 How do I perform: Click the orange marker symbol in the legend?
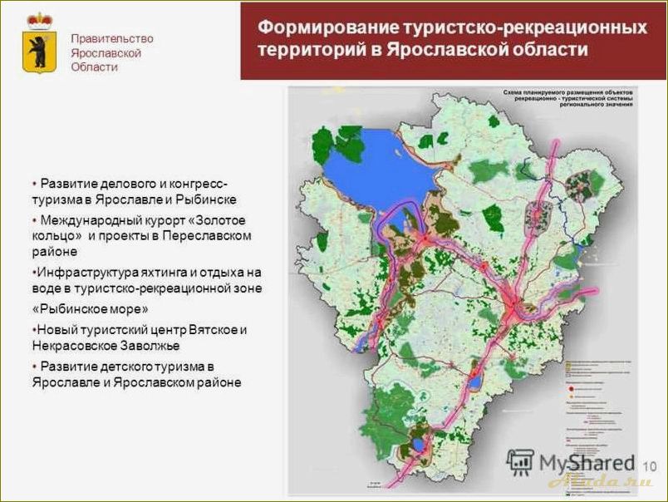[x=571, y=396]
